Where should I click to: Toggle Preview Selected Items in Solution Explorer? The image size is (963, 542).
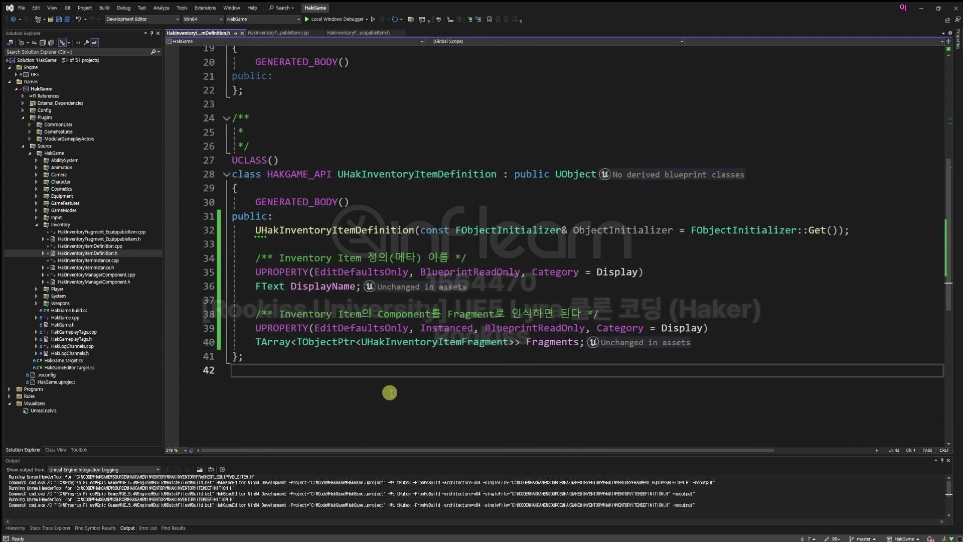coord(95,43)
